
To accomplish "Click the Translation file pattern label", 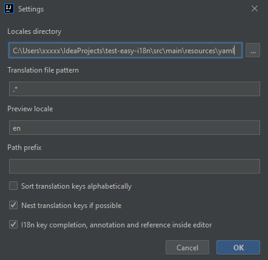I will 43,70.
